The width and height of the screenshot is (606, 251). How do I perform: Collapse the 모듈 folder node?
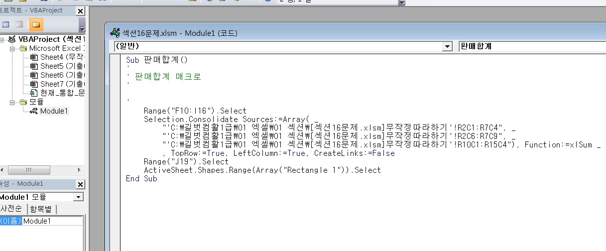pos(12,102)
